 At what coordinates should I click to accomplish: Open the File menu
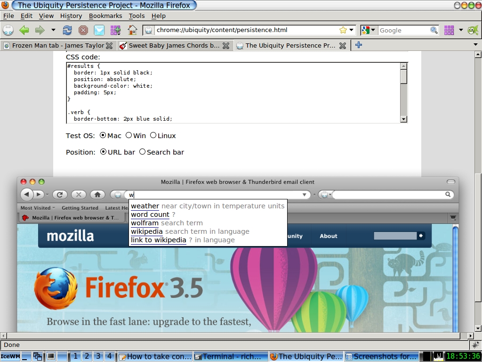(8, 16)
